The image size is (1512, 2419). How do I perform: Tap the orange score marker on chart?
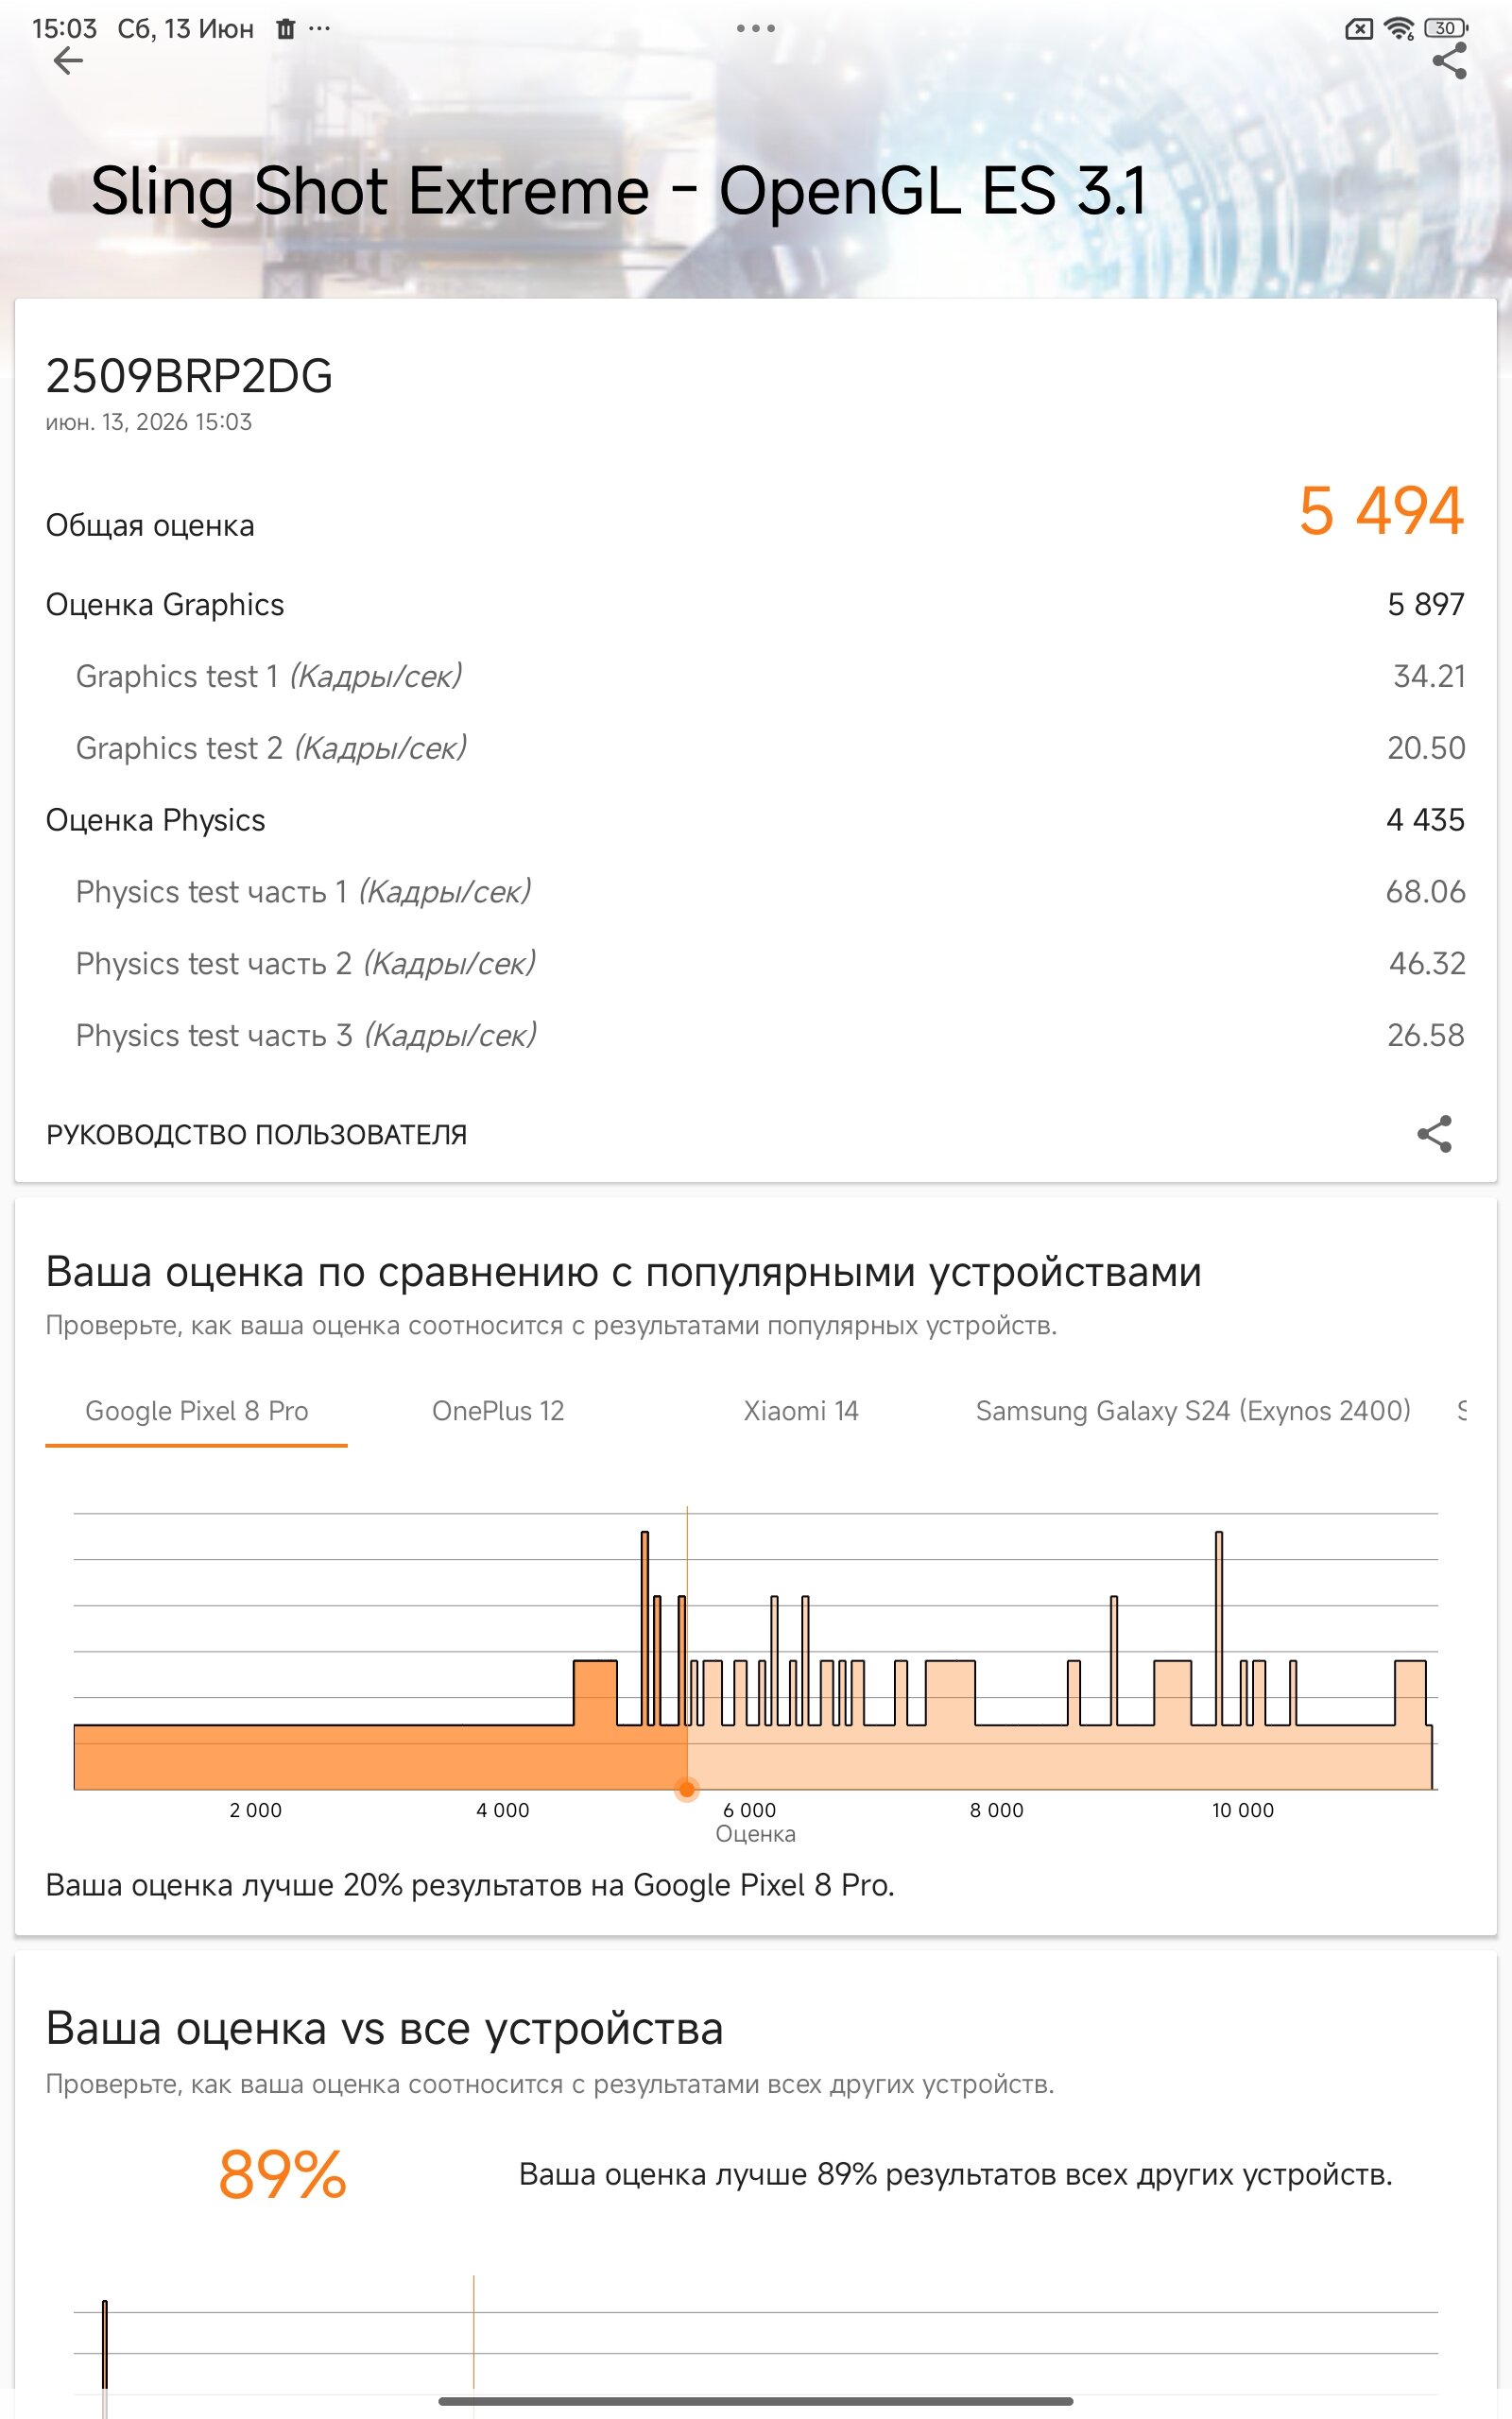(x=687, y=1790)
